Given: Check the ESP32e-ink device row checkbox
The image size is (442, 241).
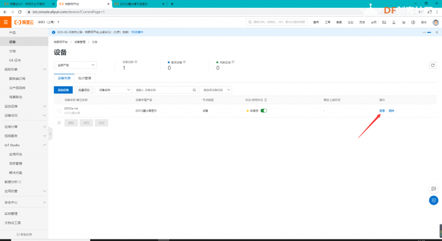Looking at the screenshot, I should [59, 111].
